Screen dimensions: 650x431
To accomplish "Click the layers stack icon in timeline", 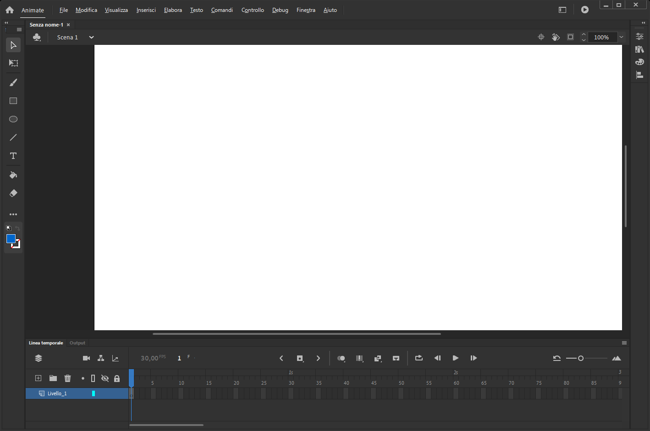I will click(x=39, y=358).
